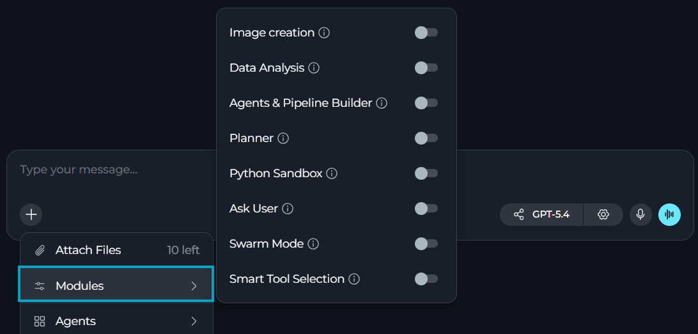Turn on the Swarm Mode toggle
The height and width of the screenshot is (334, 698).
426,244
